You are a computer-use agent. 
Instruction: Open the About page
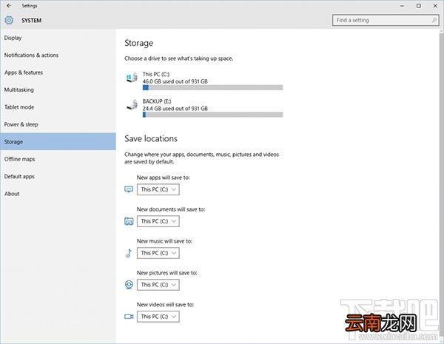coord(58,194)
